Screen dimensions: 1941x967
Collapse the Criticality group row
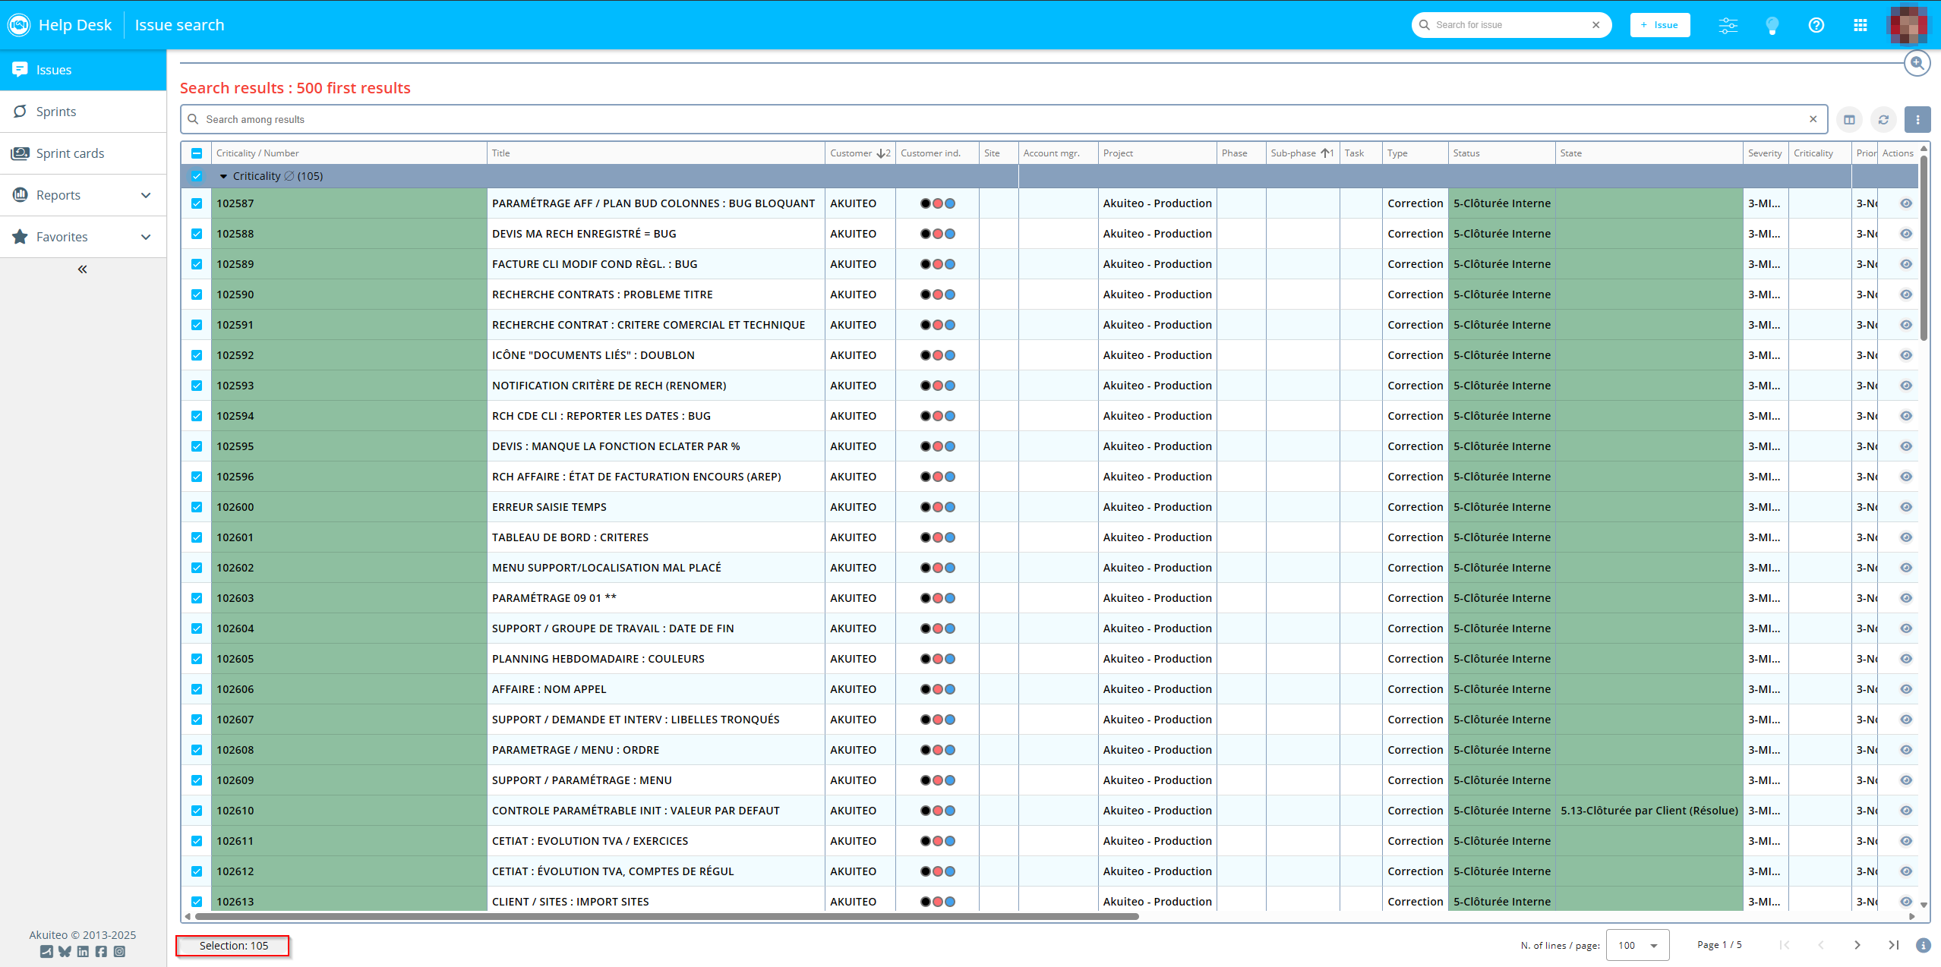pyautogui.click(x=223, y=176)
